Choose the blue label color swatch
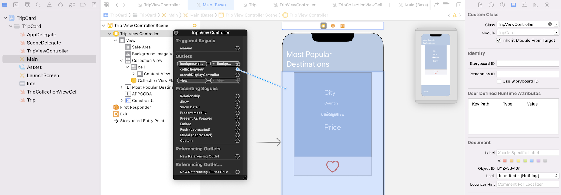Screen dimensions: 561x195 531,161
